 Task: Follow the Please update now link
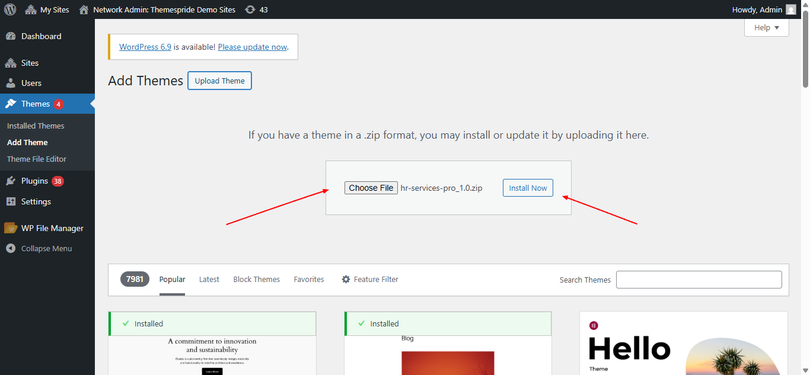[x=252, y=46]
